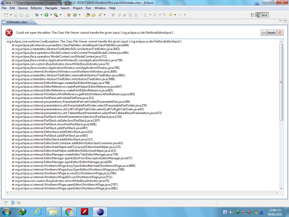Click the Print toolbar icon
Screen dimensions: 289x217
pos(27,15)
